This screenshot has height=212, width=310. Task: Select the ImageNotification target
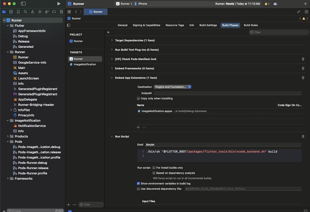click(x=85, y=64)
